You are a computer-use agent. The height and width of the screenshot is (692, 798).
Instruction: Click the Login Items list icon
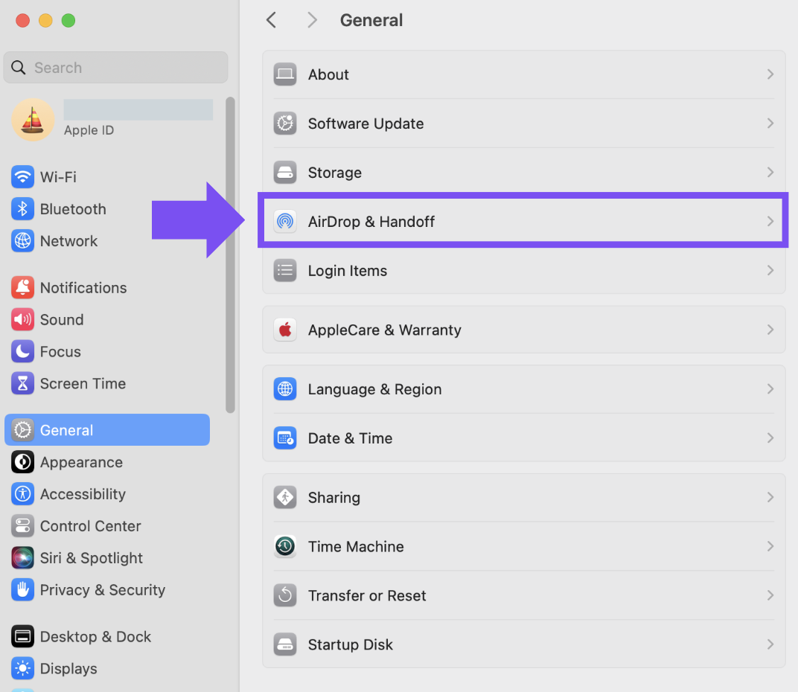(x=285, y=271)
